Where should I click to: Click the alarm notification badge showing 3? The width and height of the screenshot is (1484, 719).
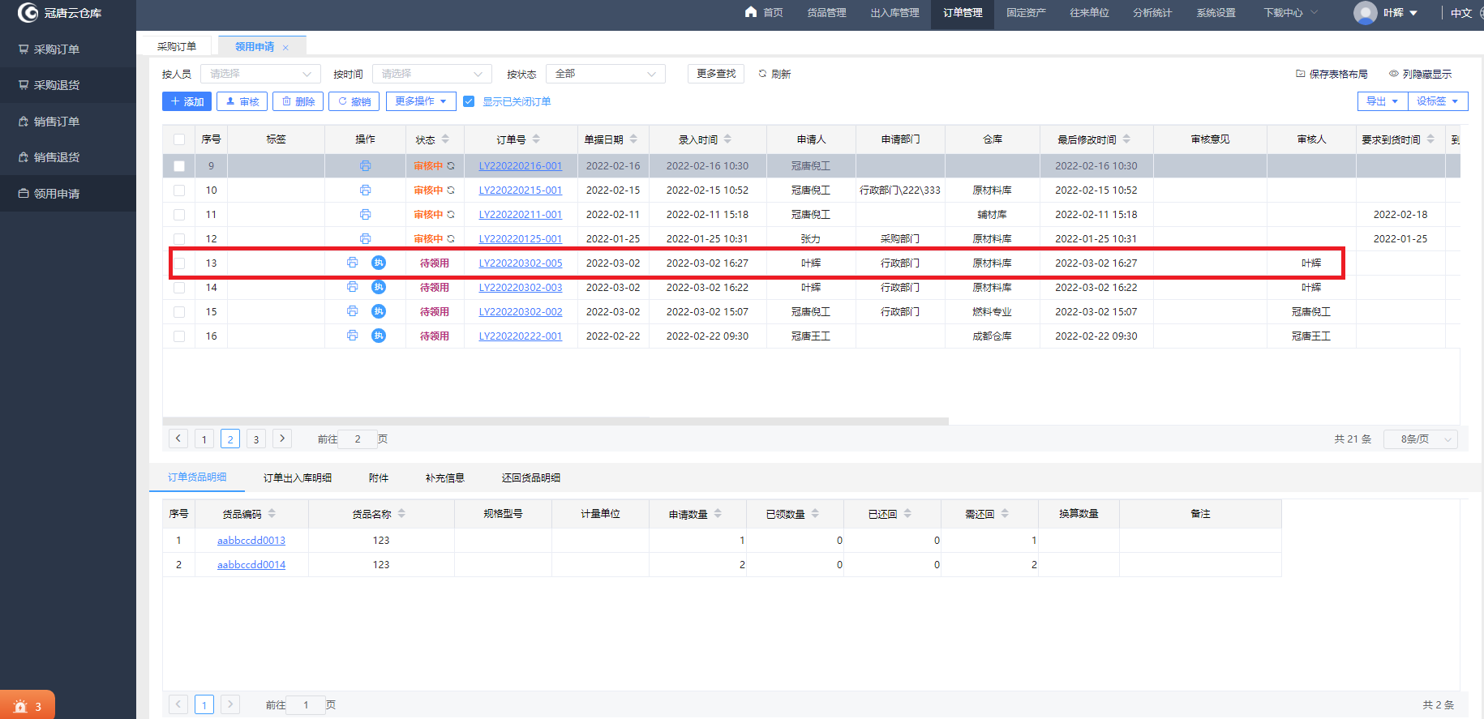pyautogui.click(x=28, y=706)
